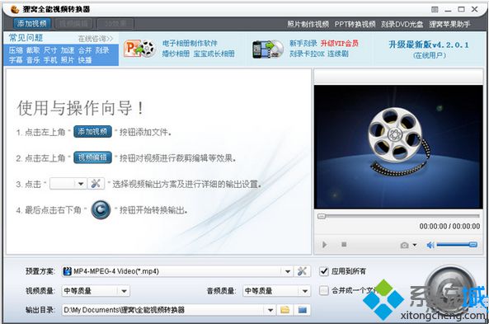Click the playback seek bar
Screen dimensions: 489x324
[398, 216]
